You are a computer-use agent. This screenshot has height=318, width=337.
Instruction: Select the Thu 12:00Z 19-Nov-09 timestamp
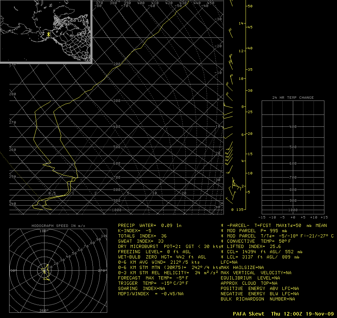click(302, 314)
